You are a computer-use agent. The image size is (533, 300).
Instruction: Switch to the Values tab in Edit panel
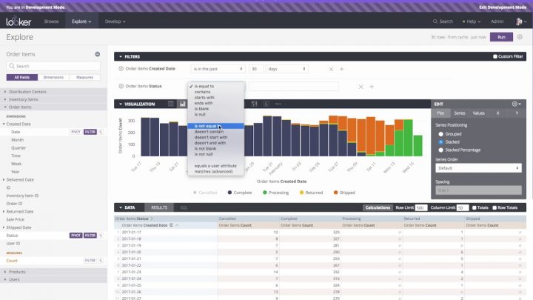coord(478,113)
